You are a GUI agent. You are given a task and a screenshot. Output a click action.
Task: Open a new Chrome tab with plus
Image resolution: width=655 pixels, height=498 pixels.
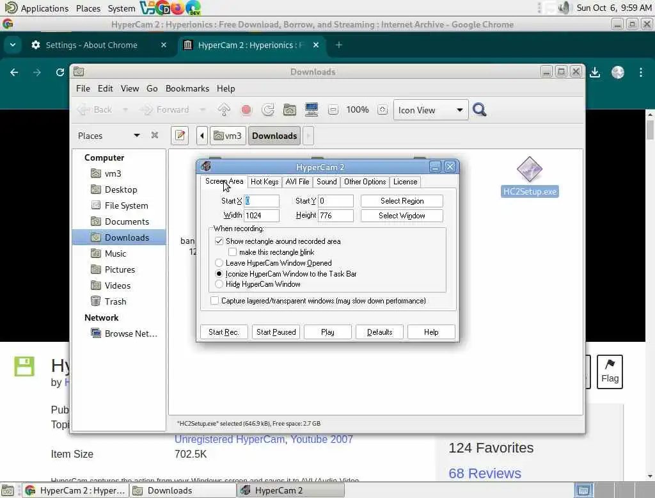click(339, 45)
